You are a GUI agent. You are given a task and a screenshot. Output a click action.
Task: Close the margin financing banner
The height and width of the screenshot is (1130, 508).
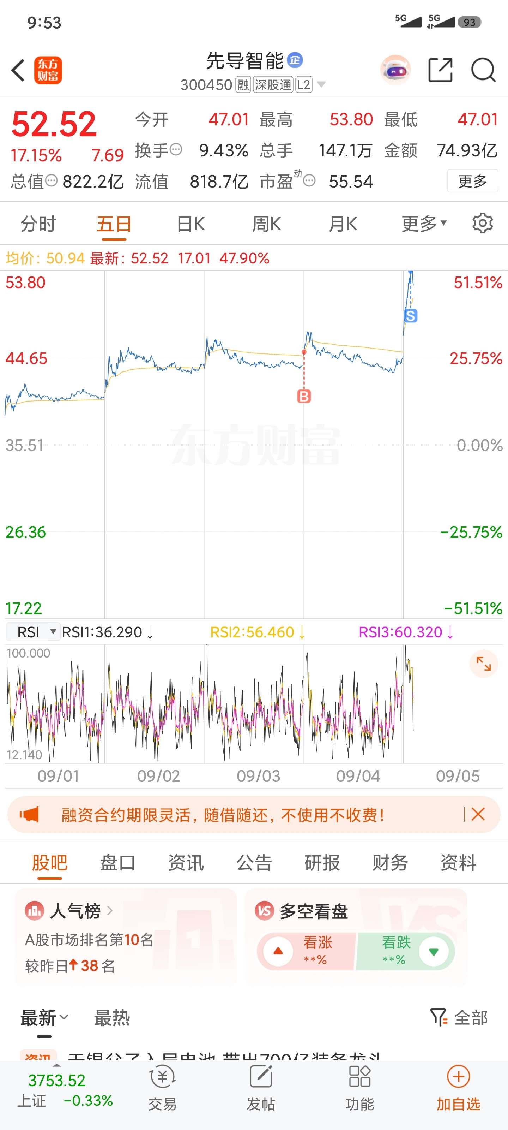(478, 814)
